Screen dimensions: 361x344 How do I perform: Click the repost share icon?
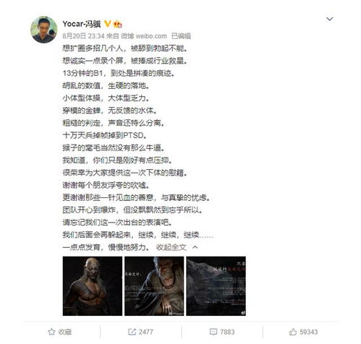point(132,332)
